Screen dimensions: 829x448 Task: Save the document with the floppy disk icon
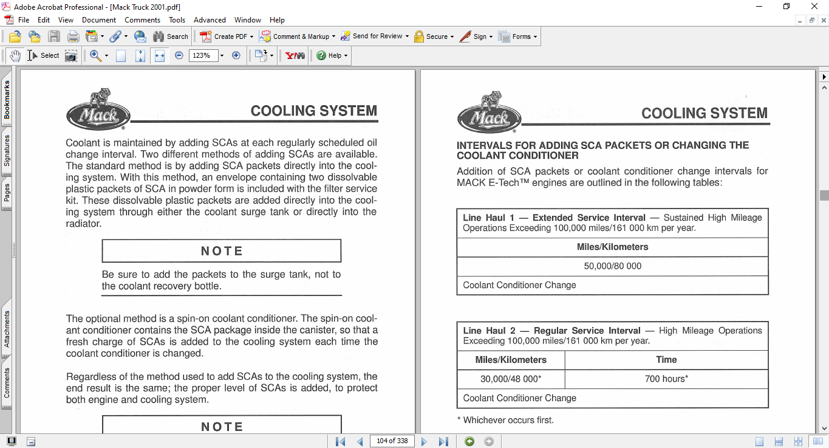pos(54,36)
